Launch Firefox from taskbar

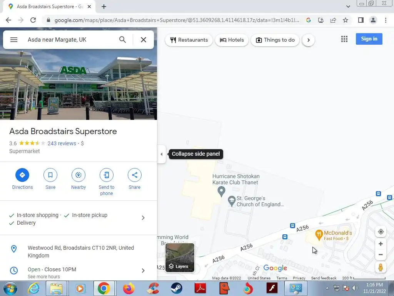(x=129, y=288)
